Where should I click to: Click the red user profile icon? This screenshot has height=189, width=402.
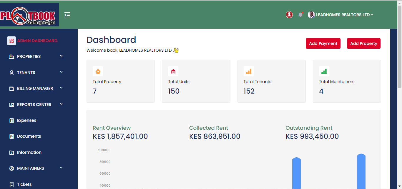coord(289,15)
